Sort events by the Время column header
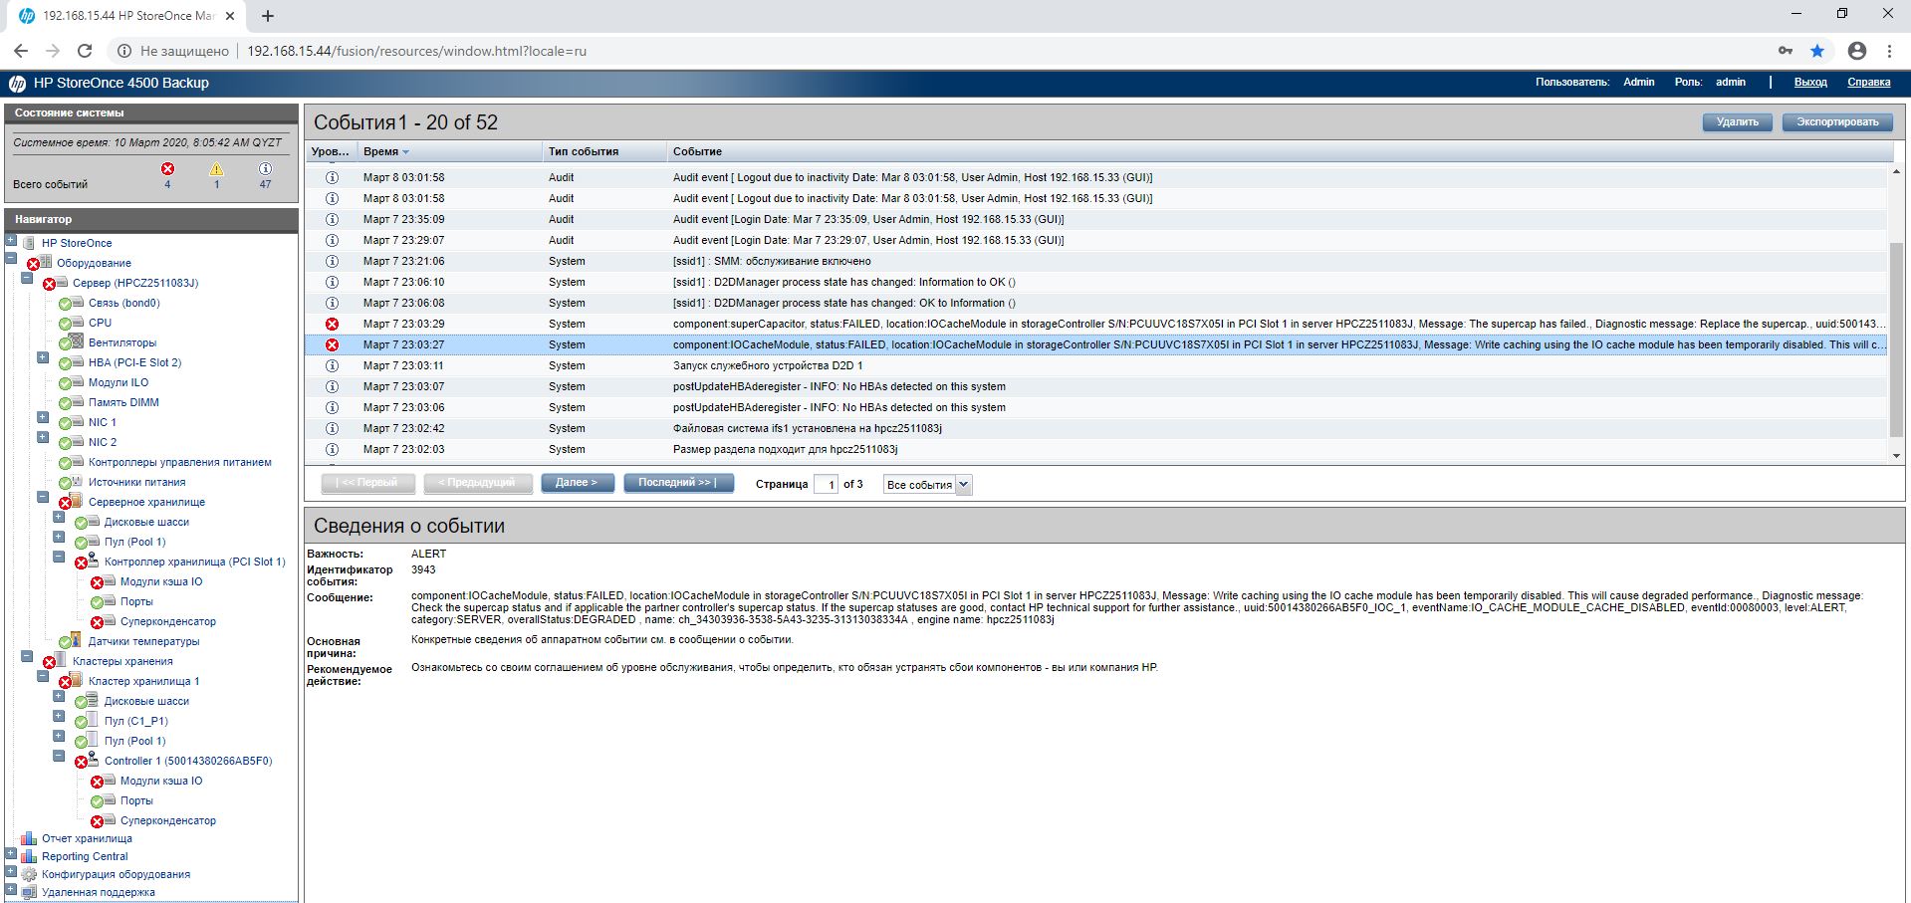1911x903 pixels. [381, 151]
